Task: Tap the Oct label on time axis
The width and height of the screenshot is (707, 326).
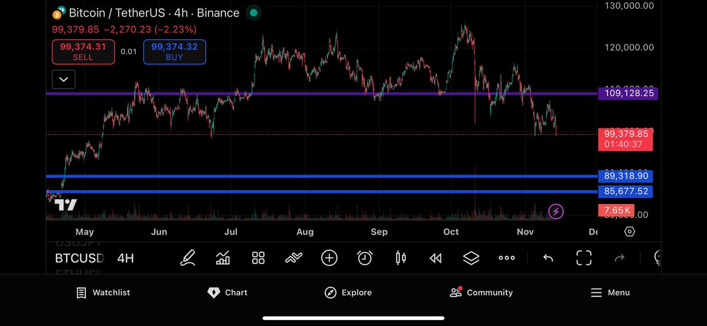Action: (451, 232)
